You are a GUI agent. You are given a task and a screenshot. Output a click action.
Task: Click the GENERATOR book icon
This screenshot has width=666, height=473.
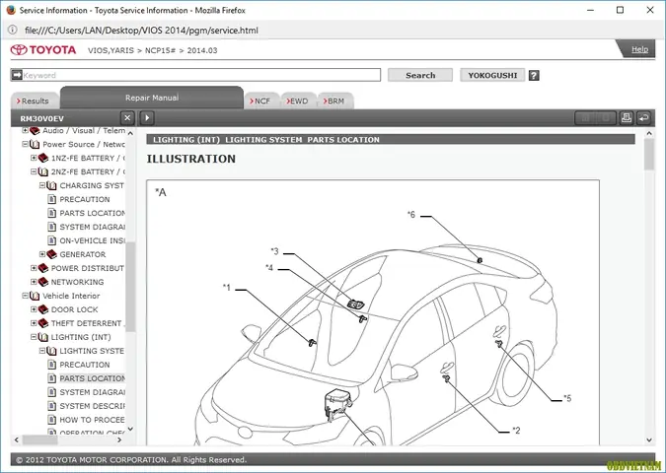[x=52, y=254]
